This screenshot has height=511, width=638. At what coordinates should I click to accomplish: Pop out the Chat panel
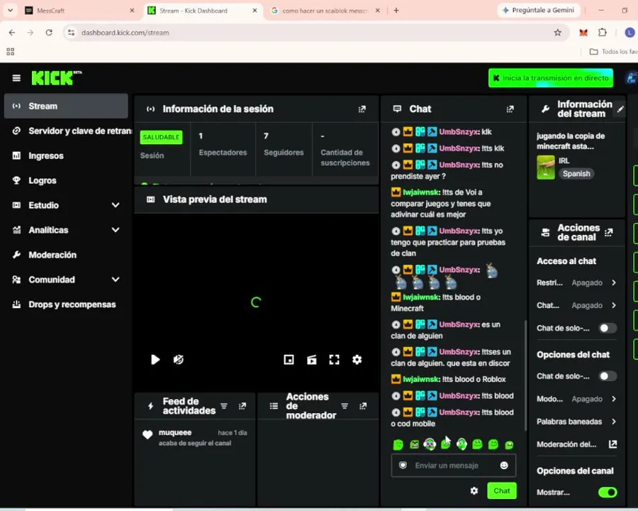point(510,109)
